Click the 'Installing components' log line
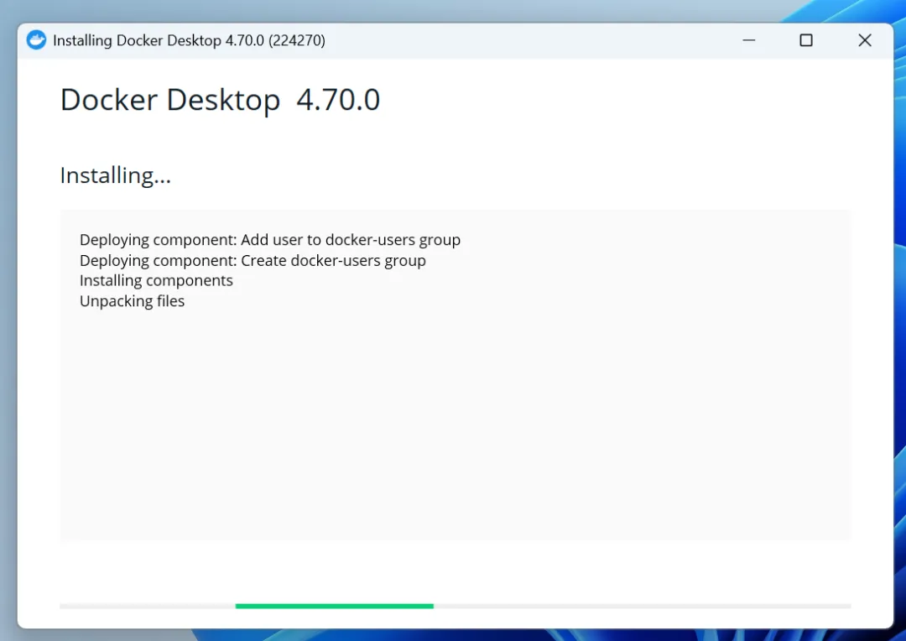The width and height of the screenshot is (906, 641). click(156, 281)
